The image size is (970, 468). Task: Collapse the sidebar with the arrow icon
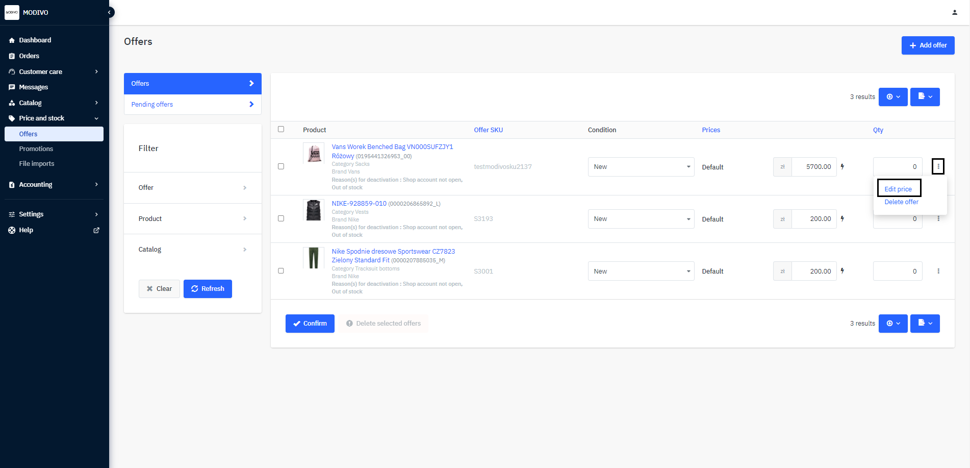[x=109, y=12]
